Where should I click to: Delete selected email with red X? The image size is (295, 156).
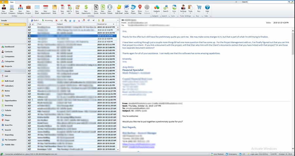click(56, 20)
